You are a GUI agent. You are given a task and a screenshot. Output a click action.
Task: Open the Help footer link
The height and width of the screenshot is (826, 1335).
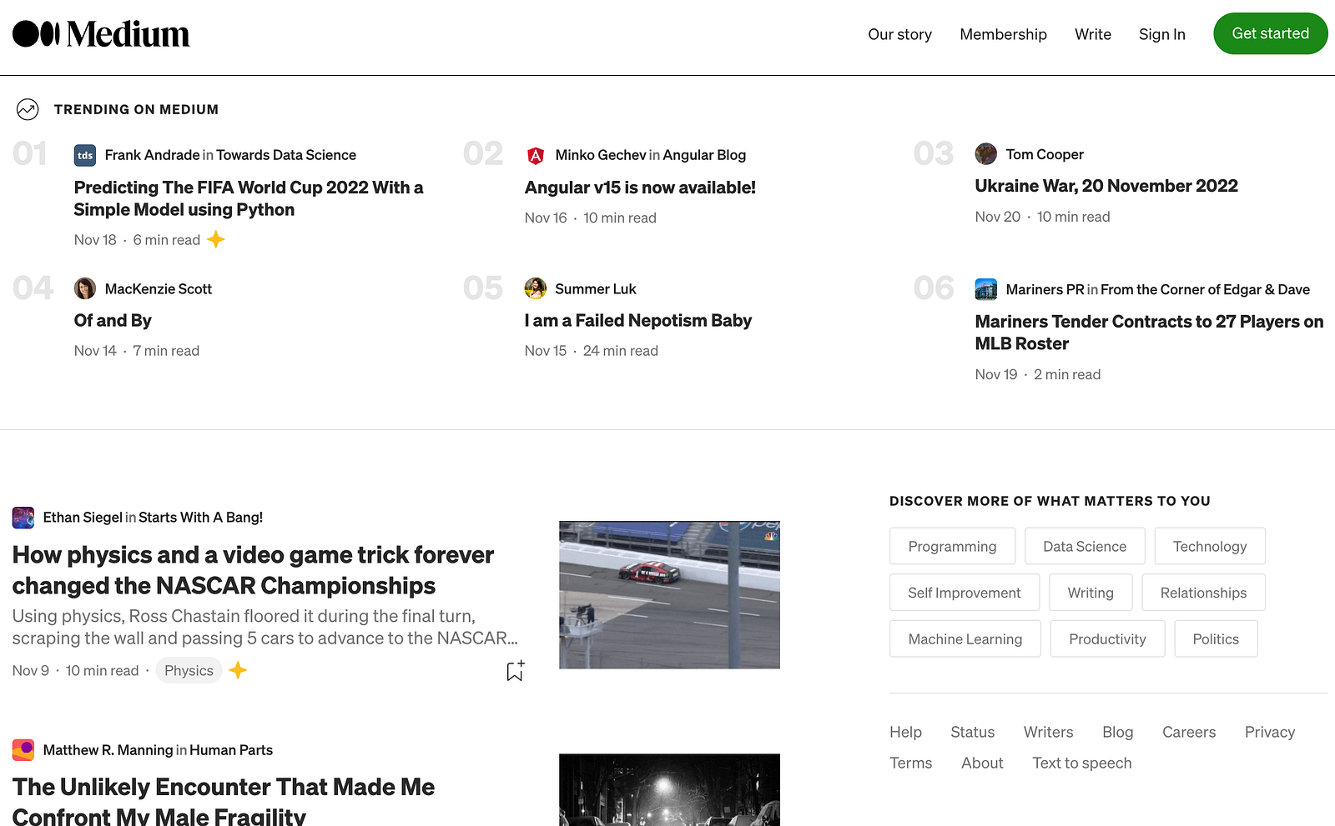point(905,732)
